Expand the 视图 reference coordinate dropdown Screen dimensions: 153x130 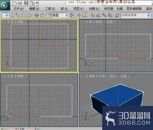click(67, 15)
